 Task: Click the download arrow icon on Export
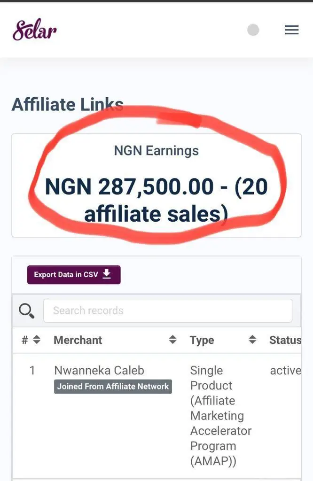107,274
